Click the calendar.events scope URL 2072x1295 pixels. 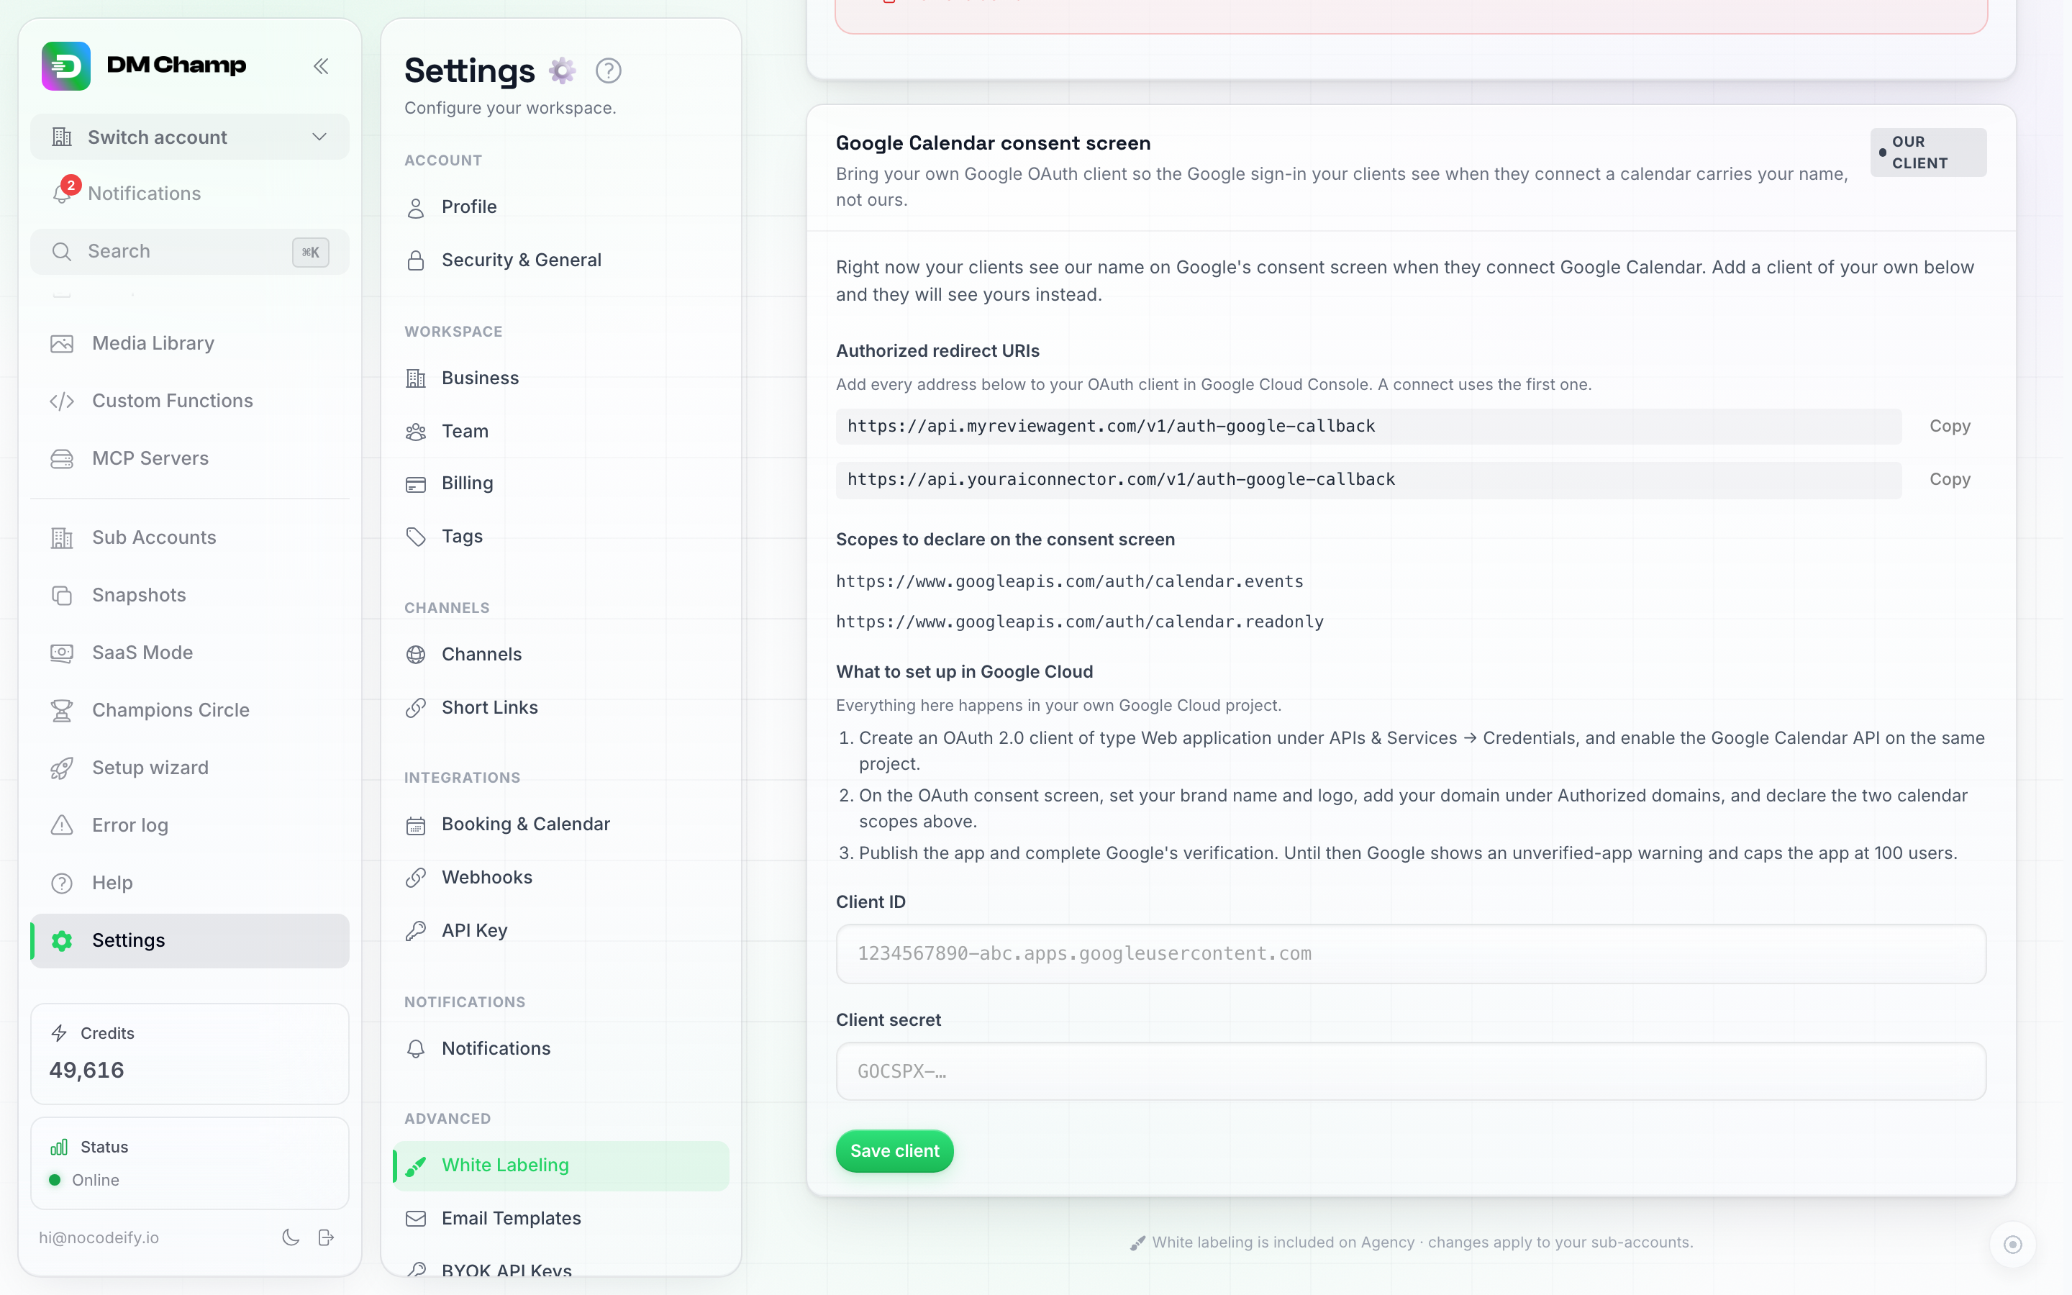click(1069, 581)
